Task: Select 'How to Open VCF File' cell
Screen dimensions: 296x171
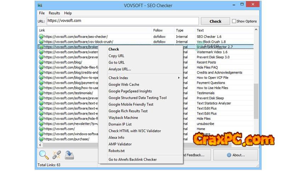Action: point(212,78)
